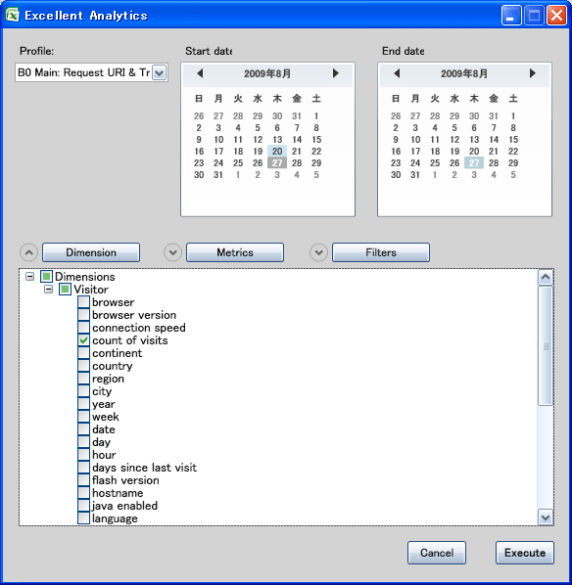The width and height of the screenshot is (572, 585).
Task: Click the round arrow icon beside Dimension
Action: click(x=28, y=252)
